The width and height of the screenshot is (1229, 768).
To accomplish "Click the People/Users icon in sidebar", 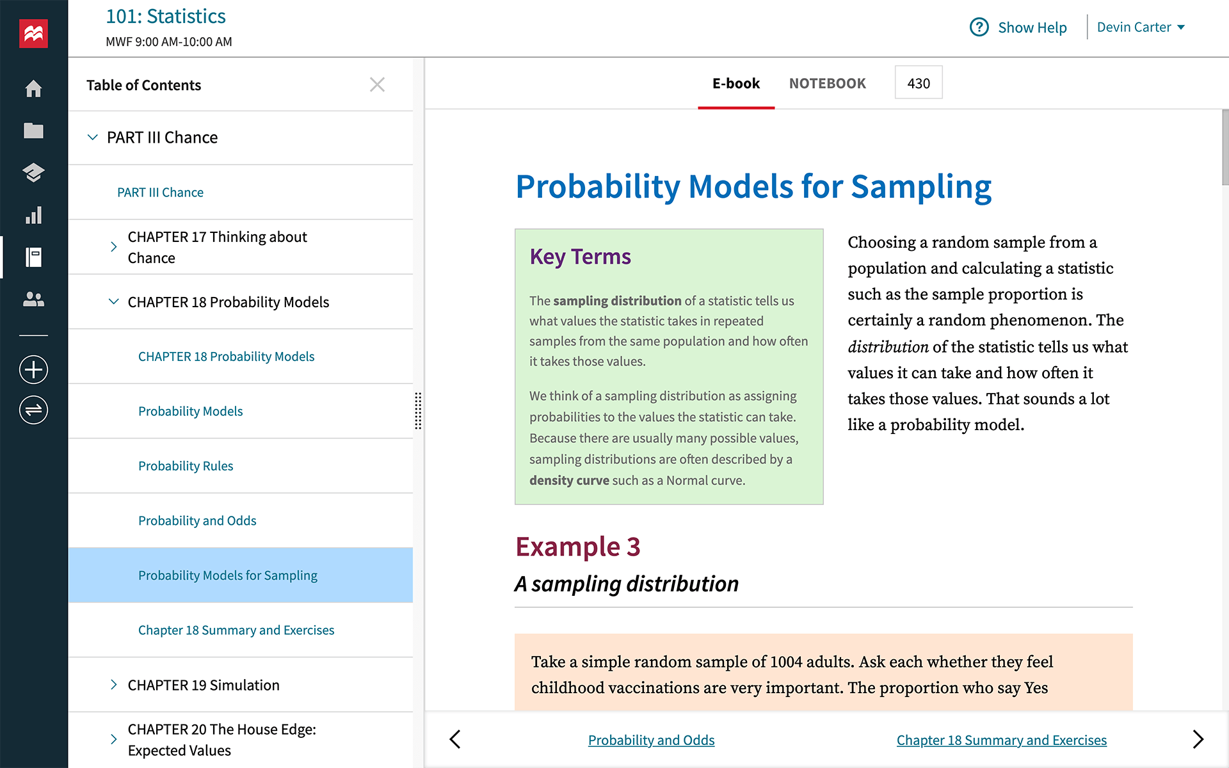I will pyautogui.click(x=34, y=298).
